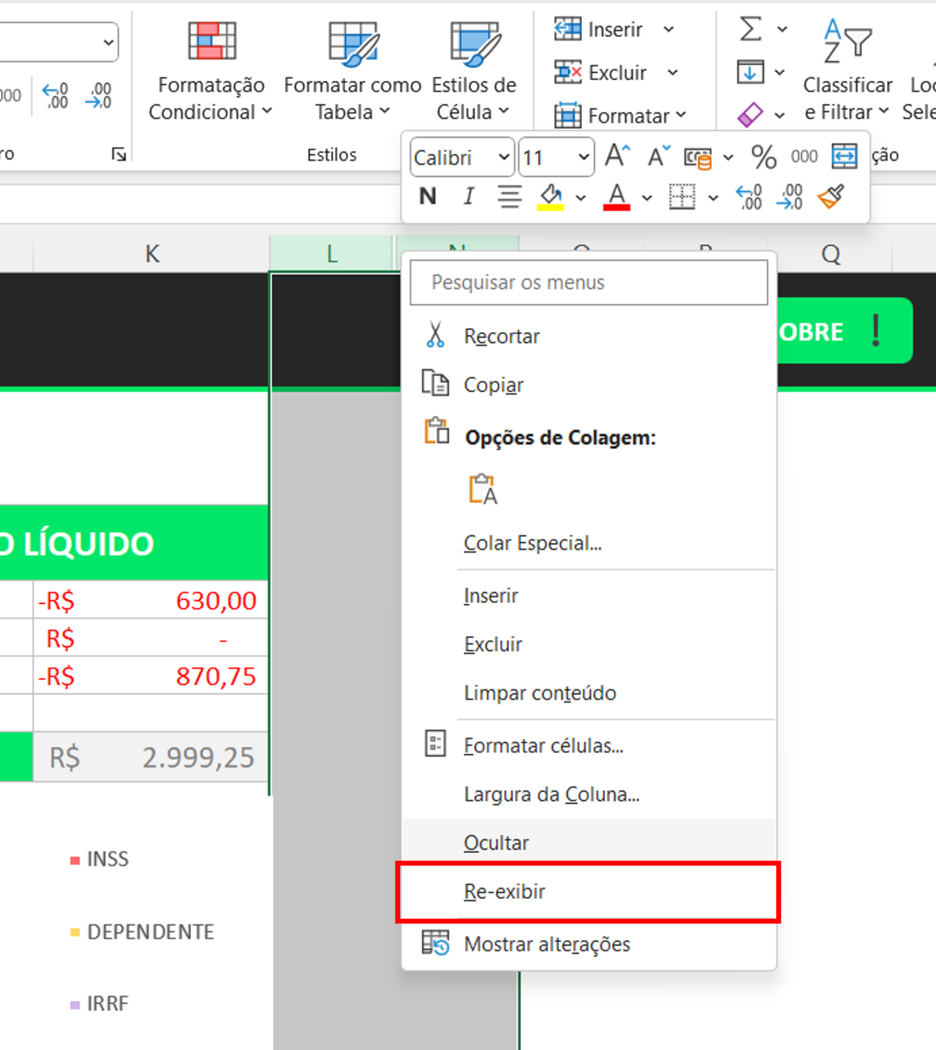Open Colar Especial... dialog
936x1050 pixels.
point(589,543)
